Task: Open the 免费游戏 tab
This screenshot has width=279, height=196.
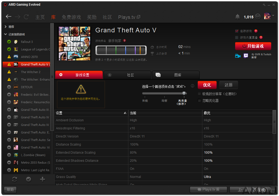Action: pos(71,17)
